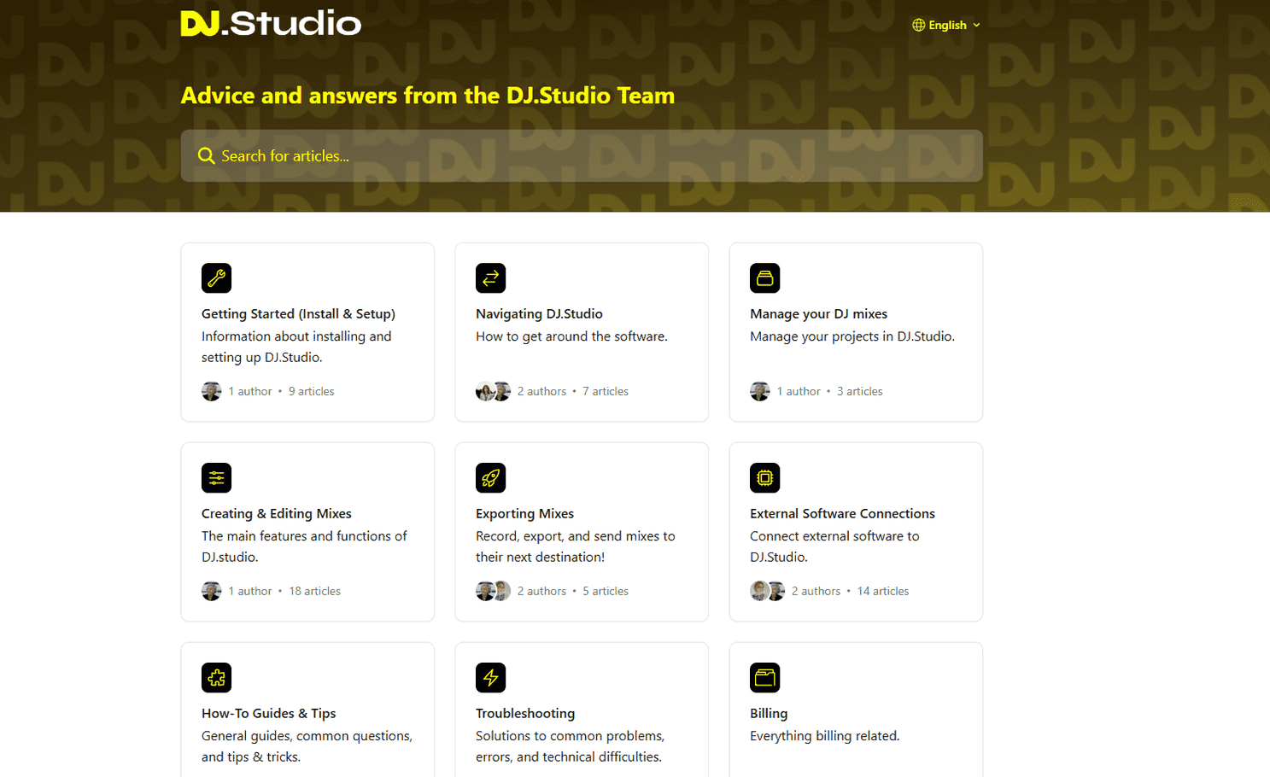Click the globe icon beside English
Image resolution: width=1270 pixels, height=777 pixels.
[918, 25]
